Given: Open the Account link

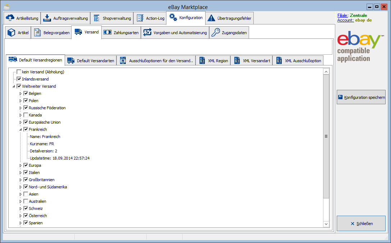Looking at the screenshot, I should [345, 20].
